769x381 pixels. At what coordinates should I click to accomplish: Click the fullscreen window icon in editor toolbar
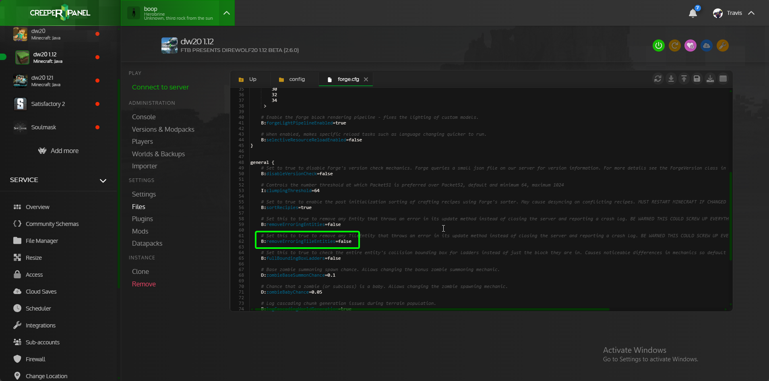[723, 79]
